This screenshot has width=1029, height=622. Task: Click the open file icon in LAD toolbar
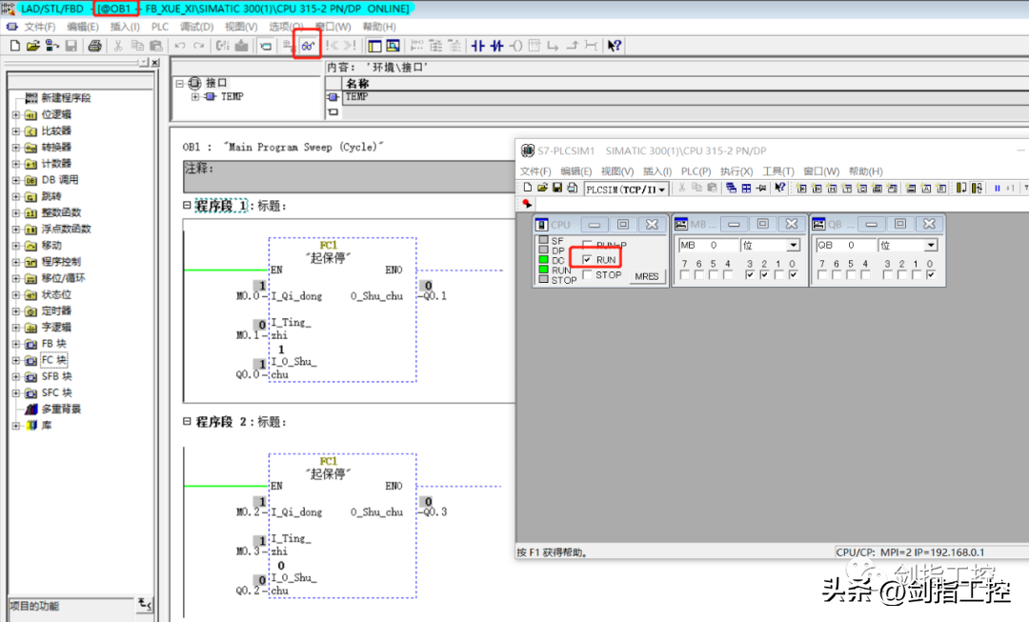click(x=33, y=46)
